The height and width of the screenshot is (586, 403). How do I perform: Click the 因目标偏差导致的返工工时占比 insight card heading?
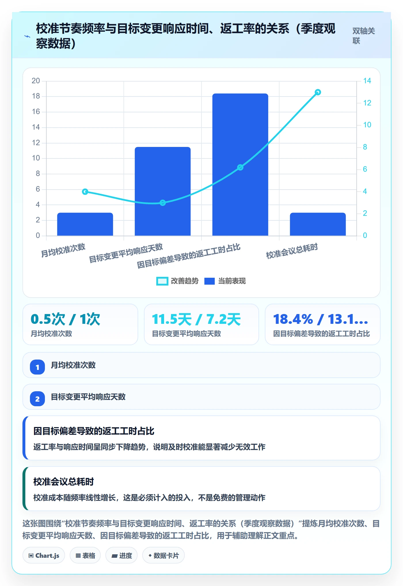point(94,431)
